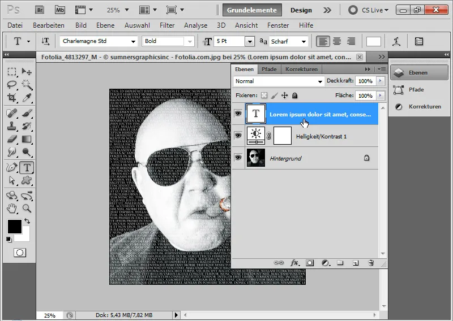Select the Move tool
This screenshot has height=321, width=453.
(27, 71)
